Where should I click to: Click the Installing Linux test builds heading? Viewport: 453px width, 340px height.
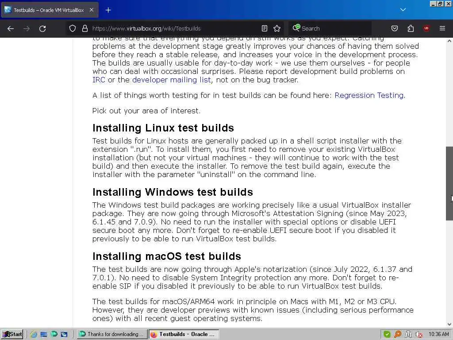click(163, 128)
